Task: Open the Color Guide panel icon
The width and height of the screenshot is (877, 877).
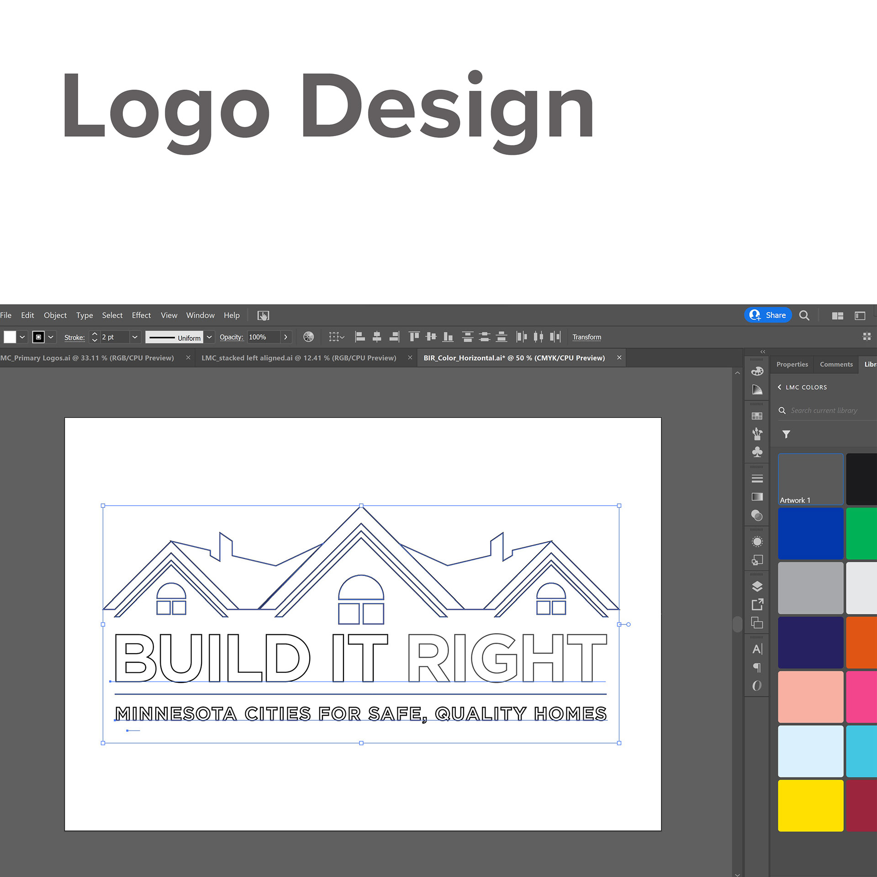Action: [x=757, y=390]
